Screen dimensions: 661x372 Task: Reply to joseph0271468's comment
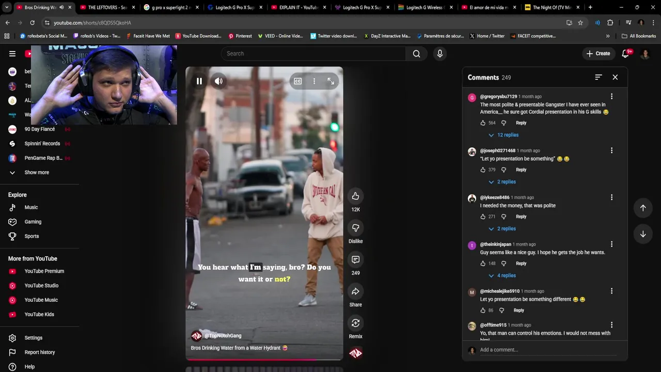(521, 170)
